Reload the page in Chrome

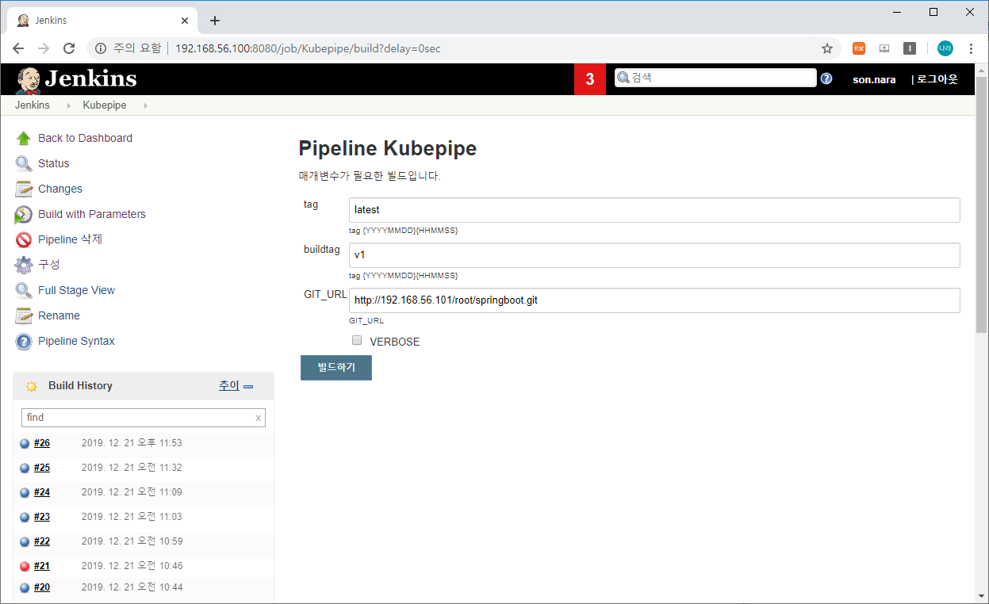(x=69, y=48)
